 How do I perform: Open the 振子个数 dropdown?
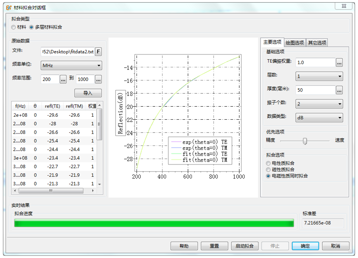pos(319,104)
